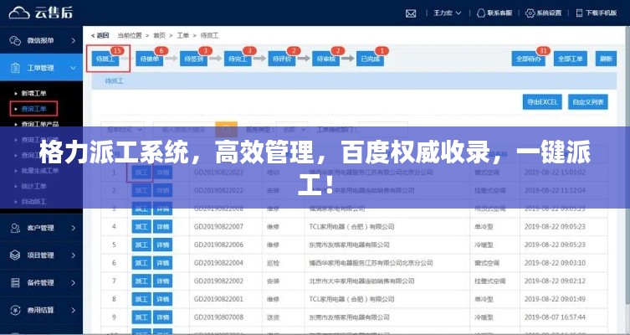
Task: Select order number GD20190822007 text
Action: point(218,227)
